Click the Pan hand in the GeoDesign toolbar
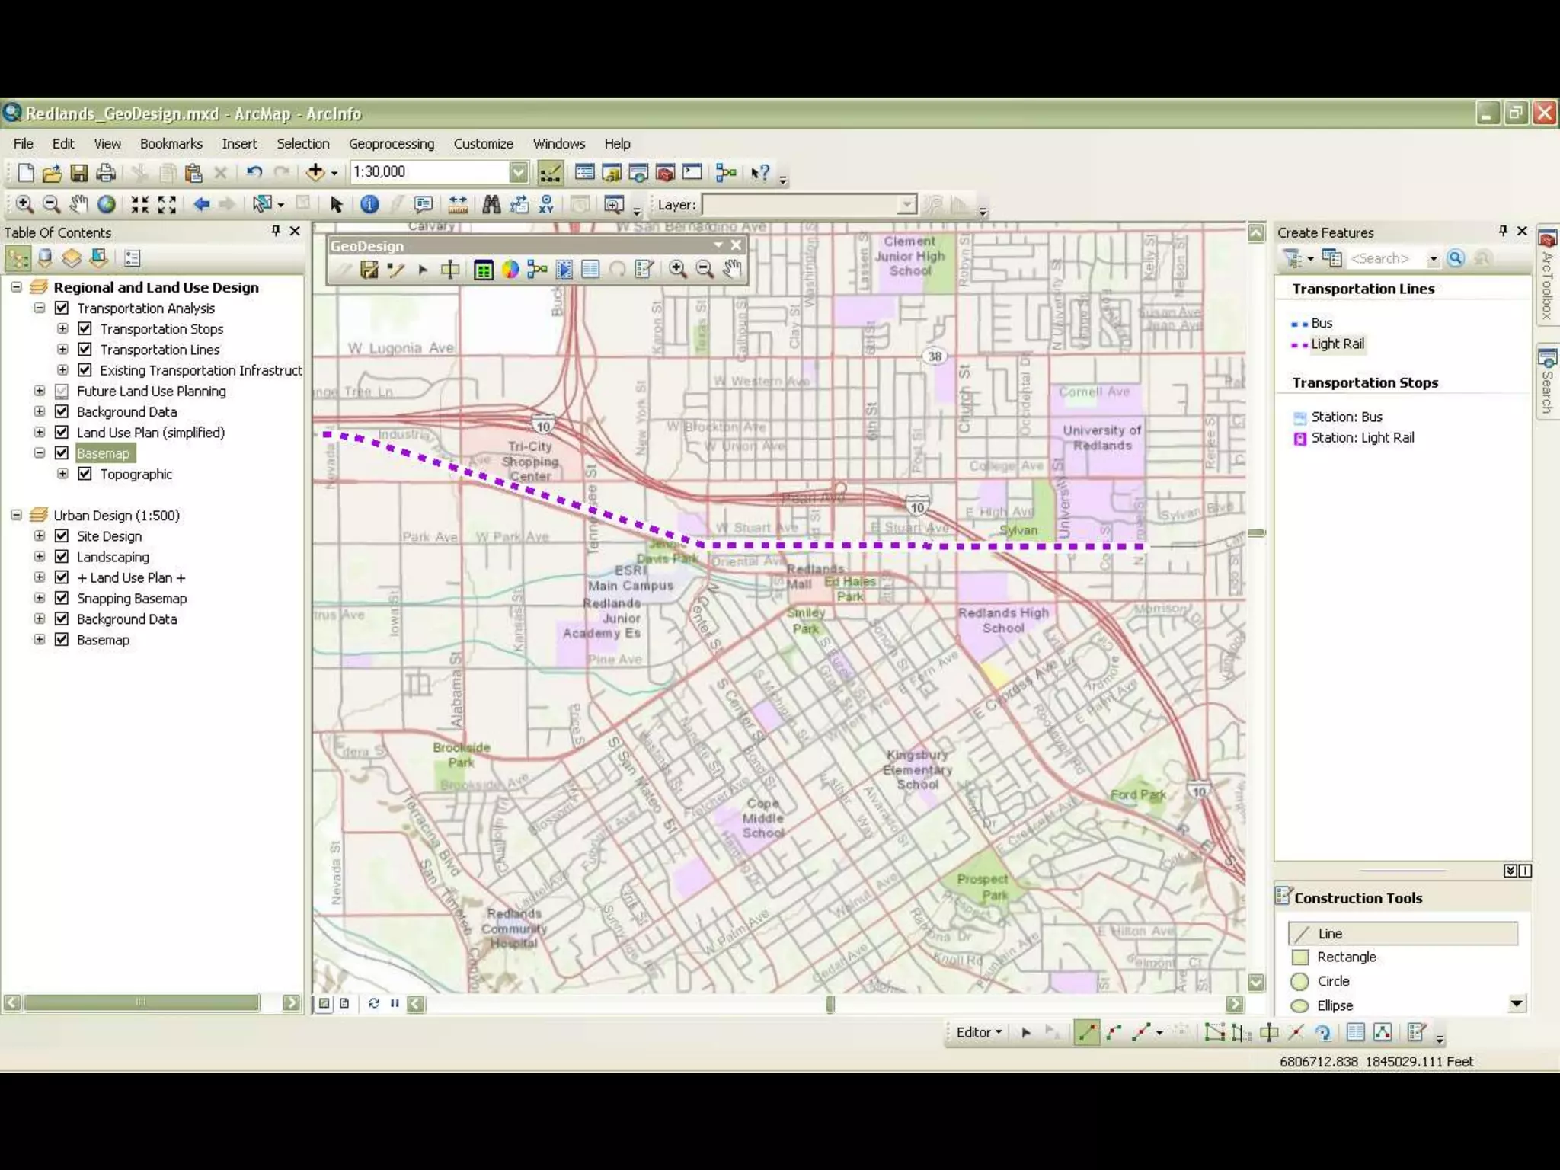The height and width of the screenshot is (1170, 1560). pos(732,269)
